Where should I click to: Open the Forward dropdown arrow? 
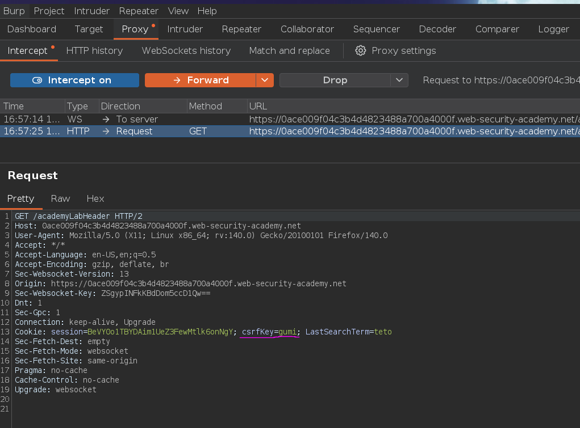(x=265, y=80)
